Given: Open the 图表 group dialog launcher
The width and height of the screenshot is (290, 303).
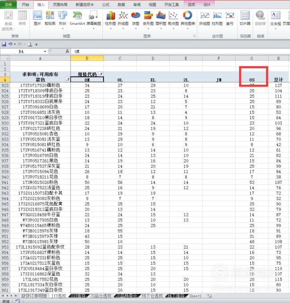Looking at the screenshot, I should tap(194, 36).
